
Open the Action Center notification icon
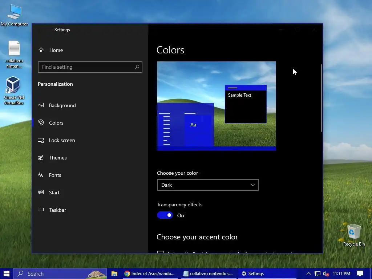[360, 274]
